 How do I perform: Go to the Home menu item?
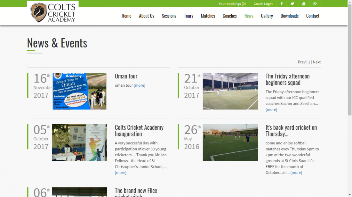(x=126, y=16)
